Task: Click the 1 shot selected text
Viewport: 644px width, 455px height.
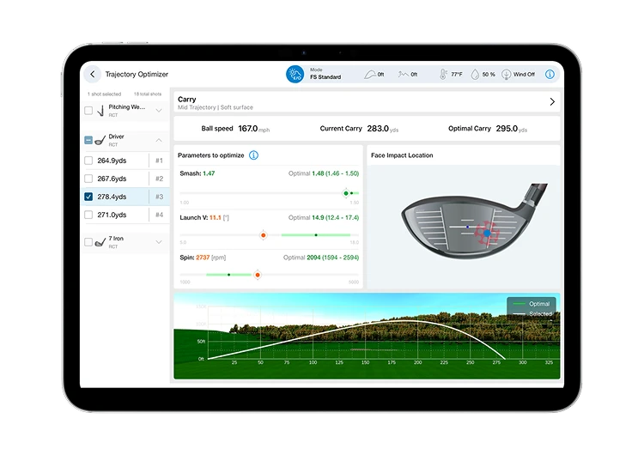Action: 104,94
